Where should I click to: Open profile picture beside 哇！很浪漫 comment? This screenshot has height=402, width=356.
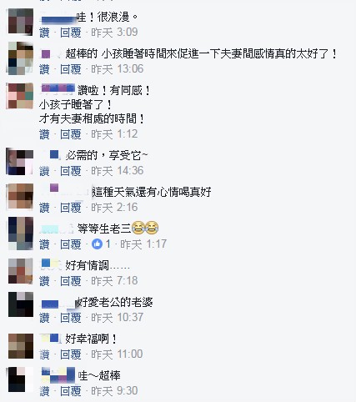[21, 22]
